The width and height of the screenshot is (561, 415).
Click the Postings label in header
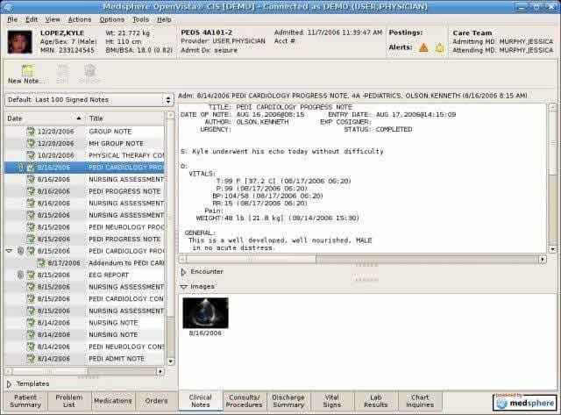pyautogui.click(x=405, y=32)
